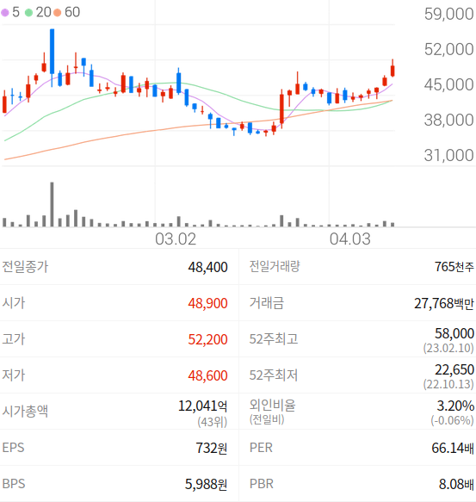This screenshot has height=502, width=476.
Task: Click the foreign ratio change (-0.06%)
Action: [x=452, y=420]
